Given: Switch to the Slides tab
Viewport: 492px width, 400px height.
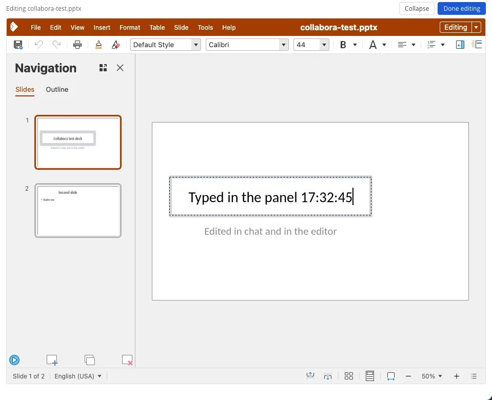Looking at the screenshot, I should click(x=25, y=90).
